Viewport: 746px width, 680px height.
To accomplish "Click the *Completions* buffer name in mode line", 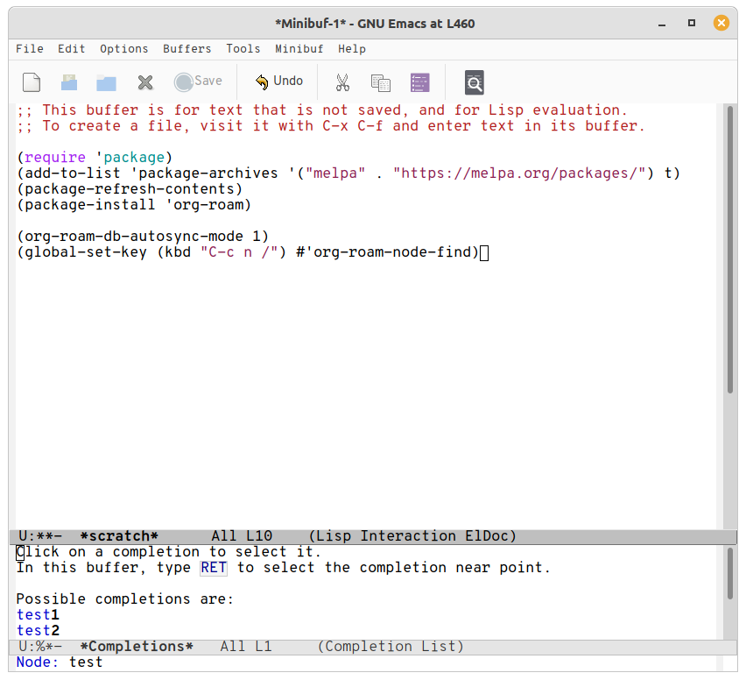I will (137, 647).
